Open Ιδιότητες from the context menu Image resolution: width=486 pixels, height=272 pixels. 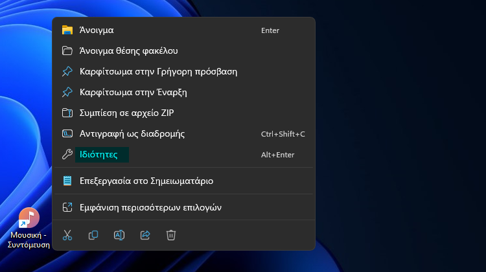[184, 155]
